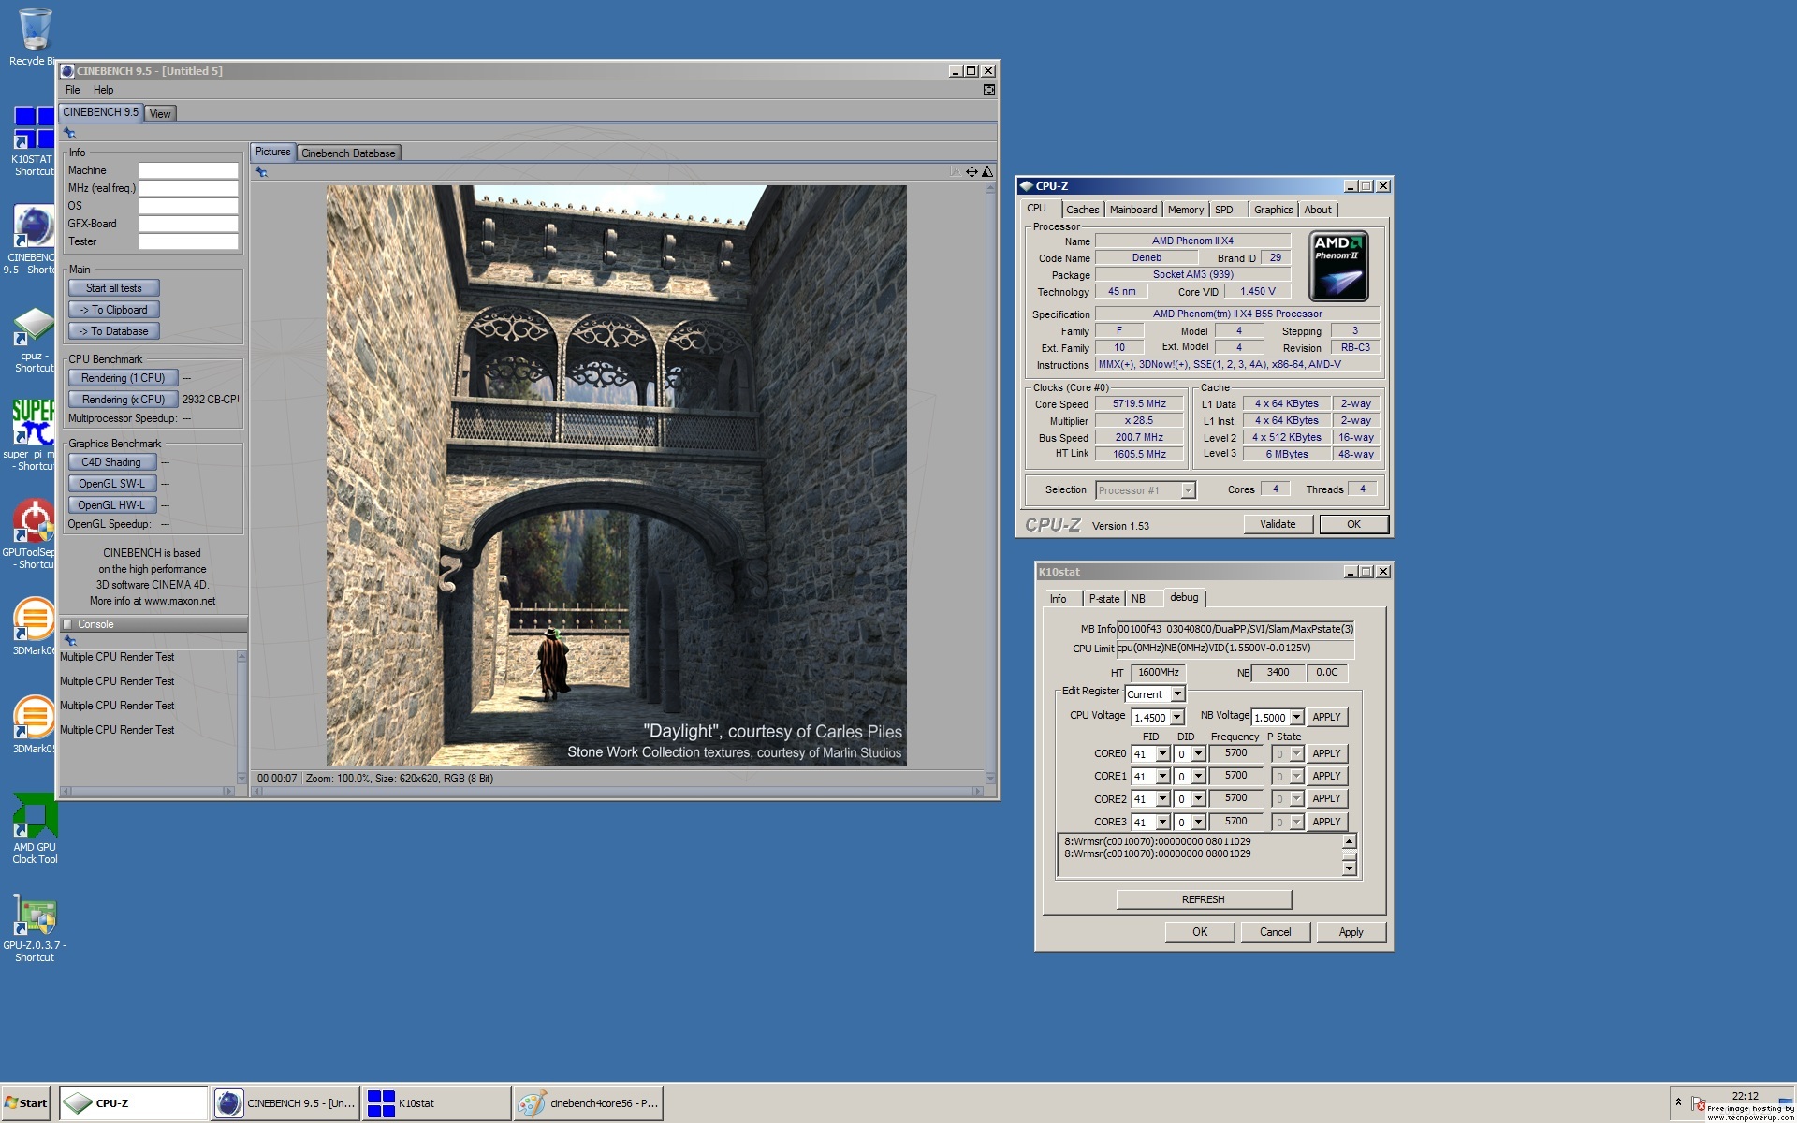
Task: Open the Edit Register Current dropdown
Action: (1177, 694)
